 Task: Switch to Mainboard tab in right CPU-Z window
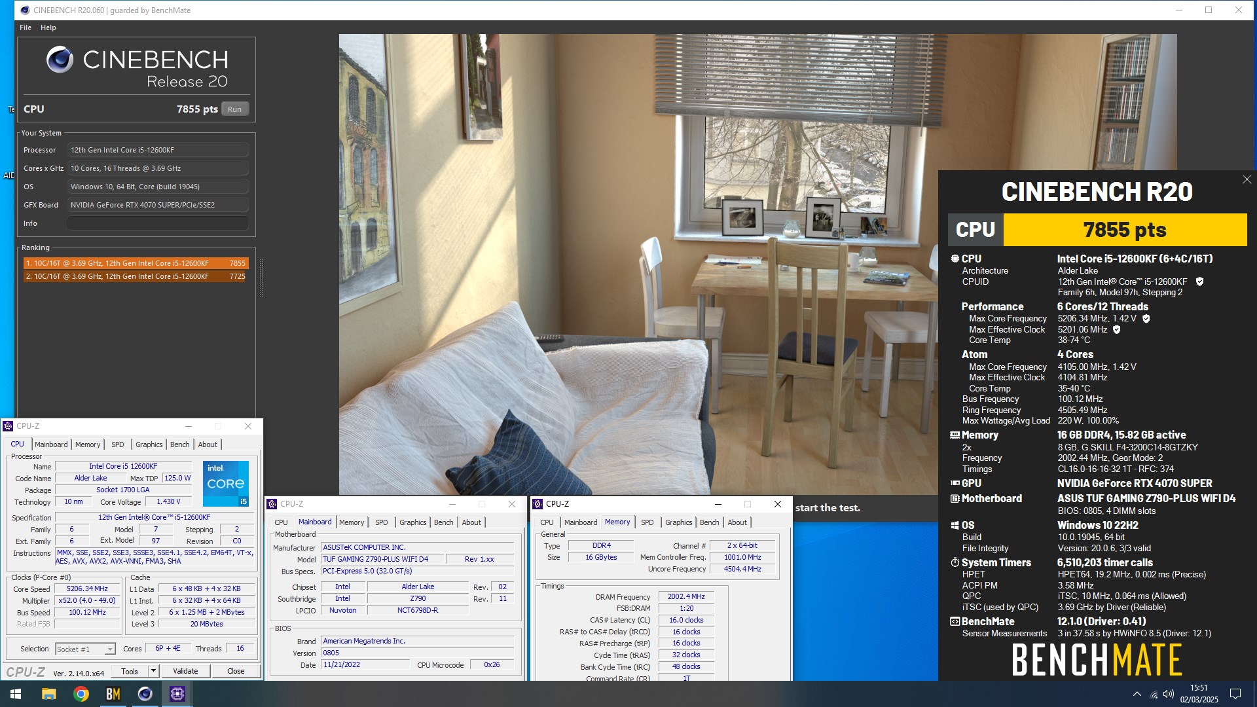tap(581, 522)
